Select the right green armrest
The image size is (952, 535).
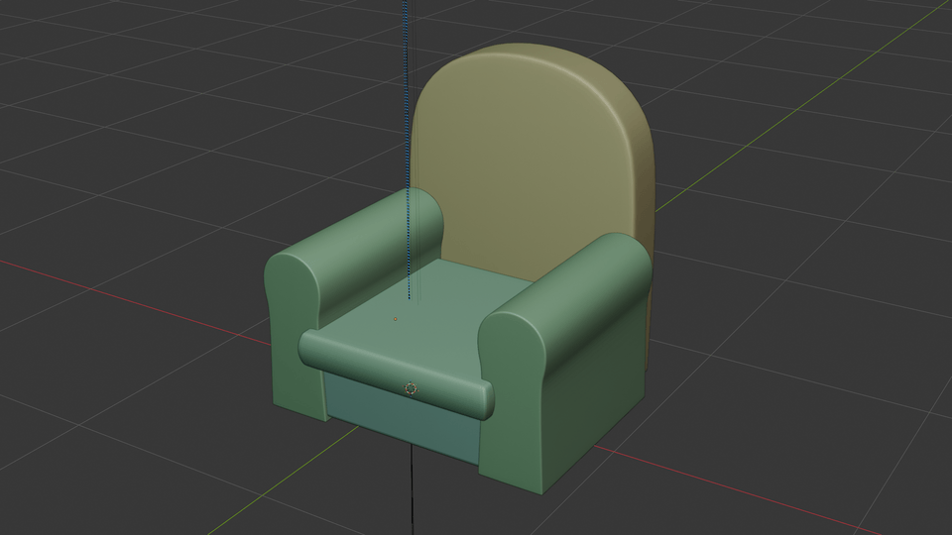pos(564,364)
